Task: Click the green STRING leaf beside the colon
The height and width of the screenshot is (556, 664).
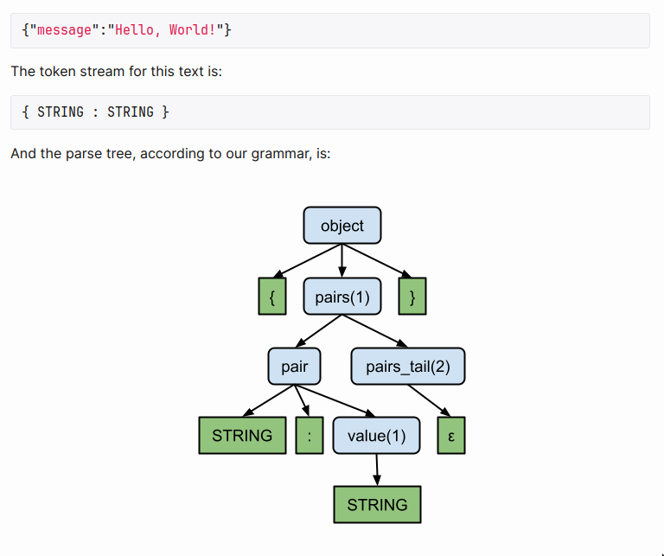Action: point(242,436)
